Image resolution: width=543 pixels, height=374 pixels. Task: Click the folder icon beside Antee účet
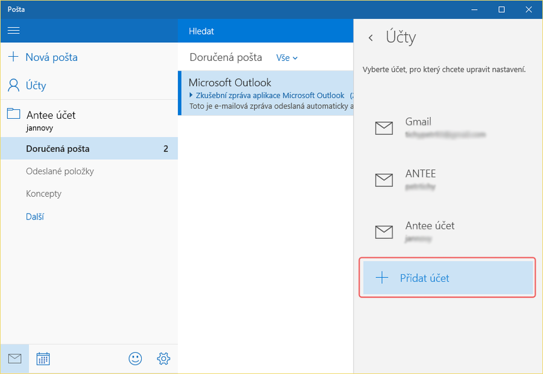tap(13, 113)
